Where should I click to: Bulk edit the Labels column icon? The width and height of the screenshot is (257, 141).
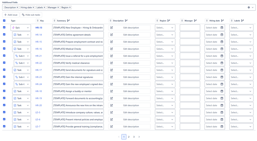[242, 21]
